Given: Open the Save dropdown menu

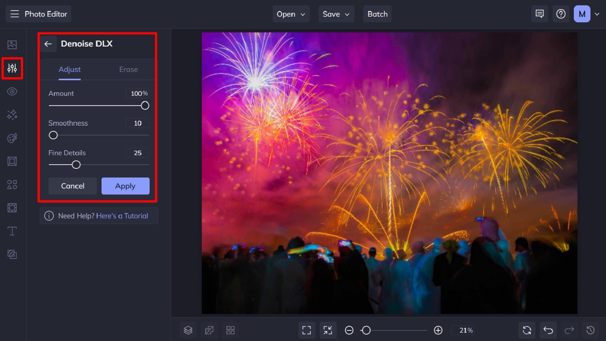Looking at the screenshot, I should 336,14.
